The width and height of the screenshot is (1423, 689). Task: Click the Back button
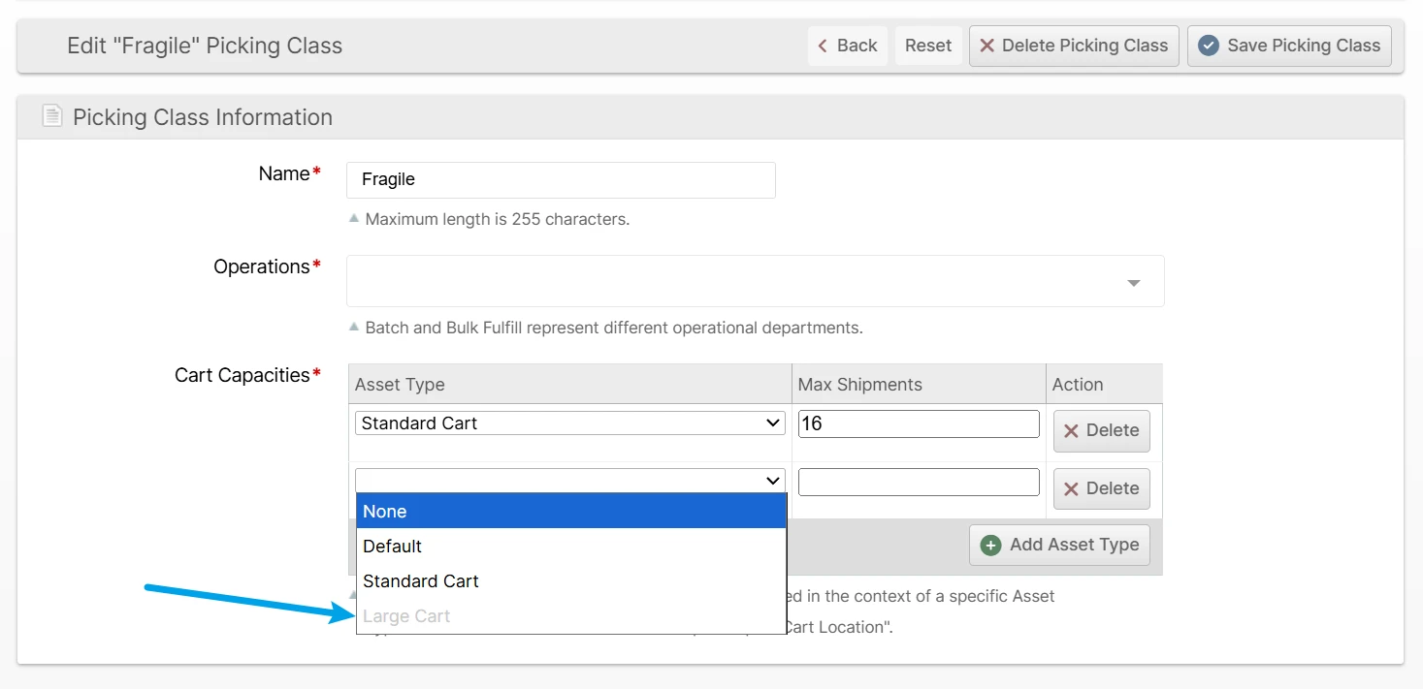pyautogui.click(x=847, y=46)
